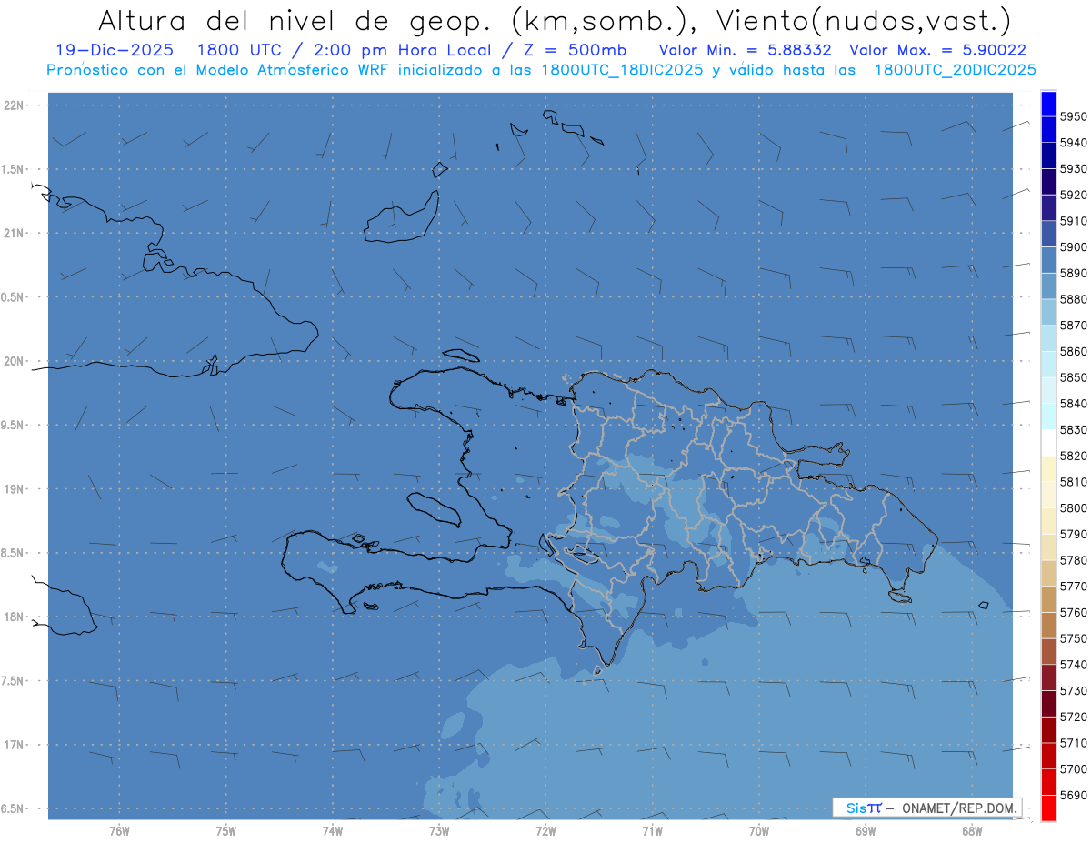The width and height of the screenshot is (1091, 843).
Task: Click the map title 'Altura del nivel de geop.'
Action: click(295, 21)
